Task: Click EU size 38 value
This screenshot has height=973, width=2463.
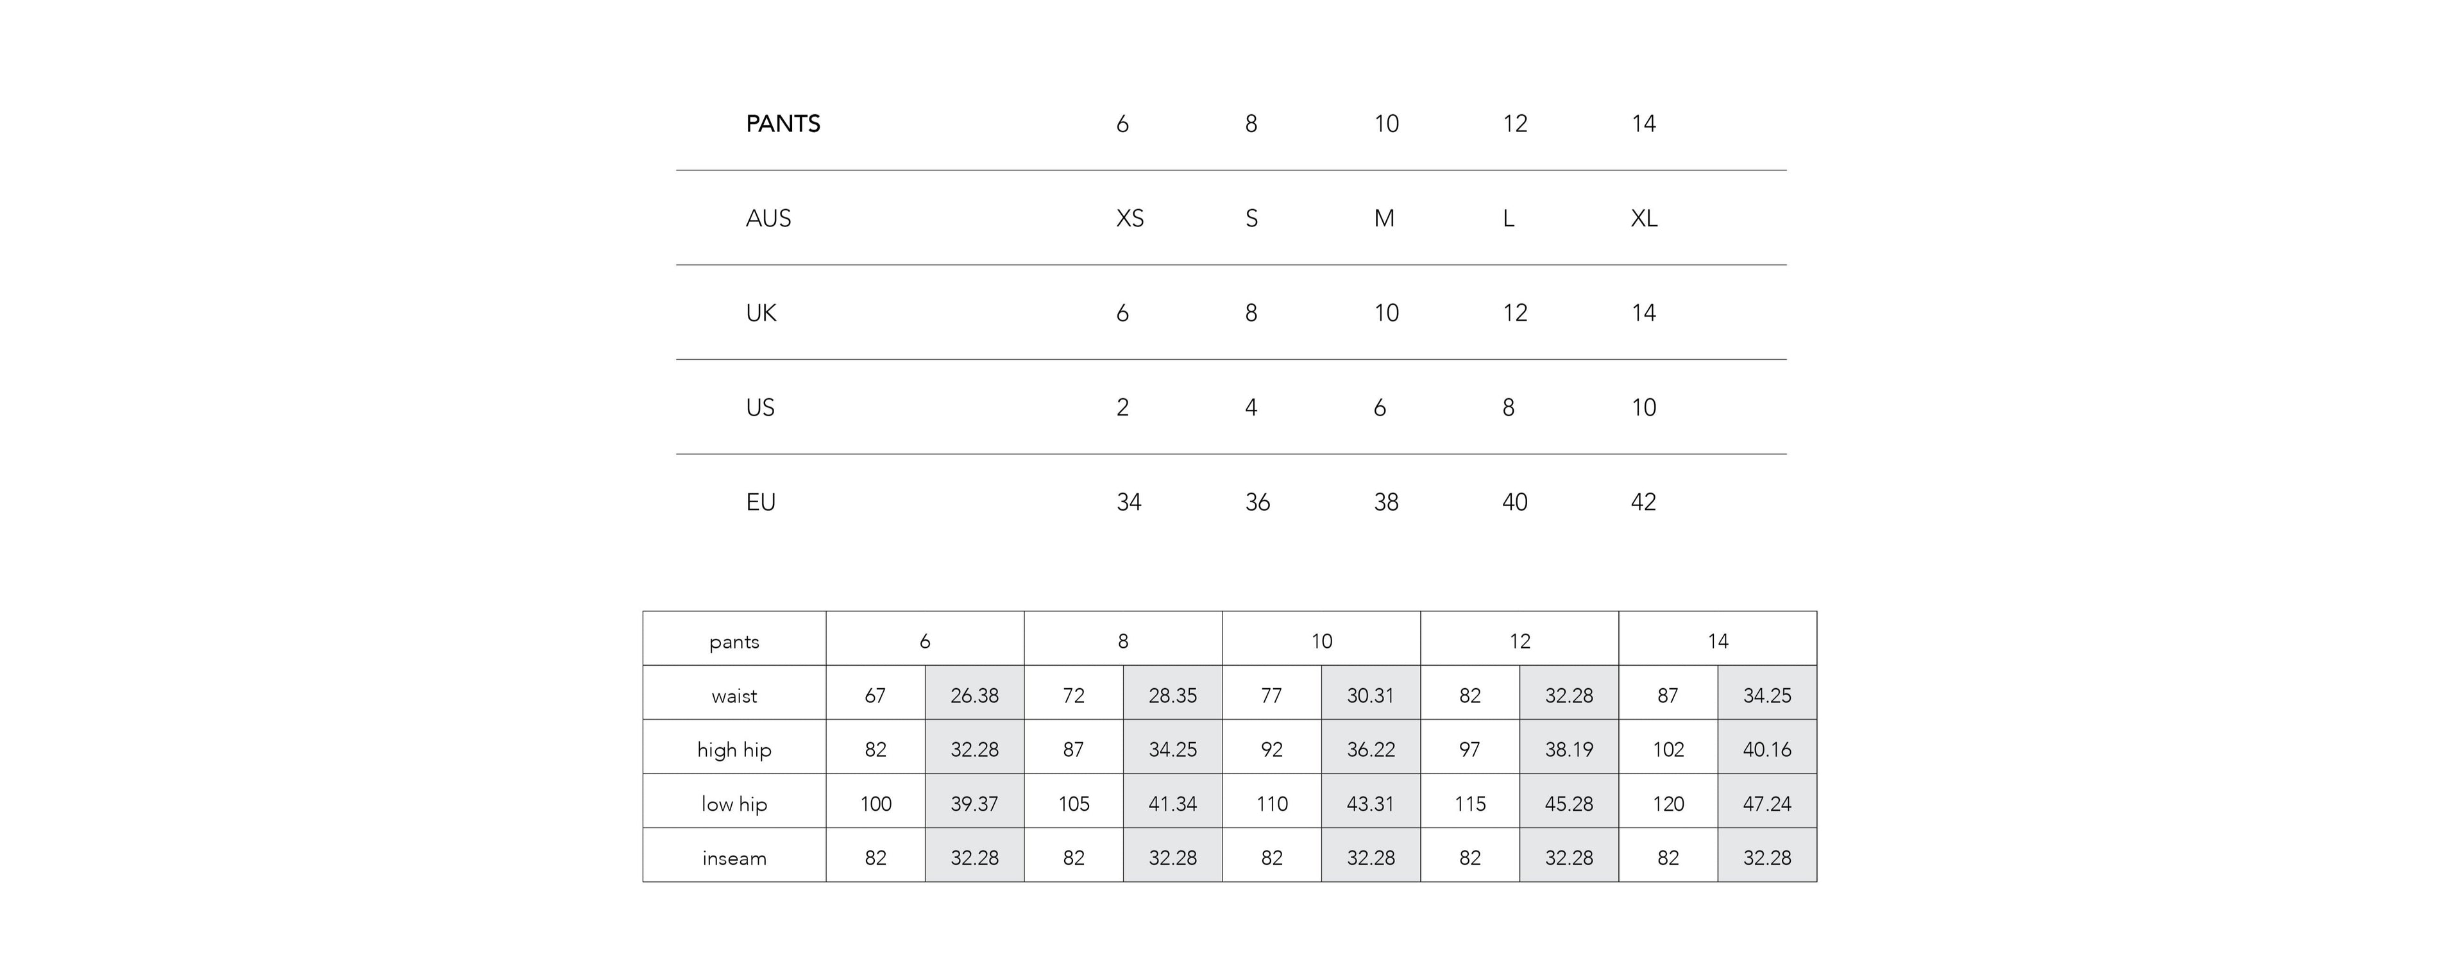Action: click(x=1385, y=502)
